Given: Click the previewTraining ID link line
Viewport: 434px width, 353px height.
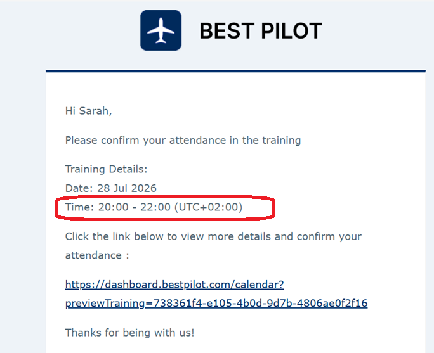Looking at the screenshot, I should (x=216, y=303).
